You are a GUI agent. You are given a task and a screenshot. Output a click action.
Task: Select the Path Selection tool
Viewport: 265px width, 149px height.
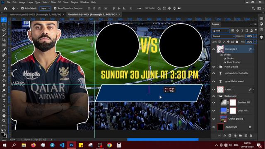[4, 106]
